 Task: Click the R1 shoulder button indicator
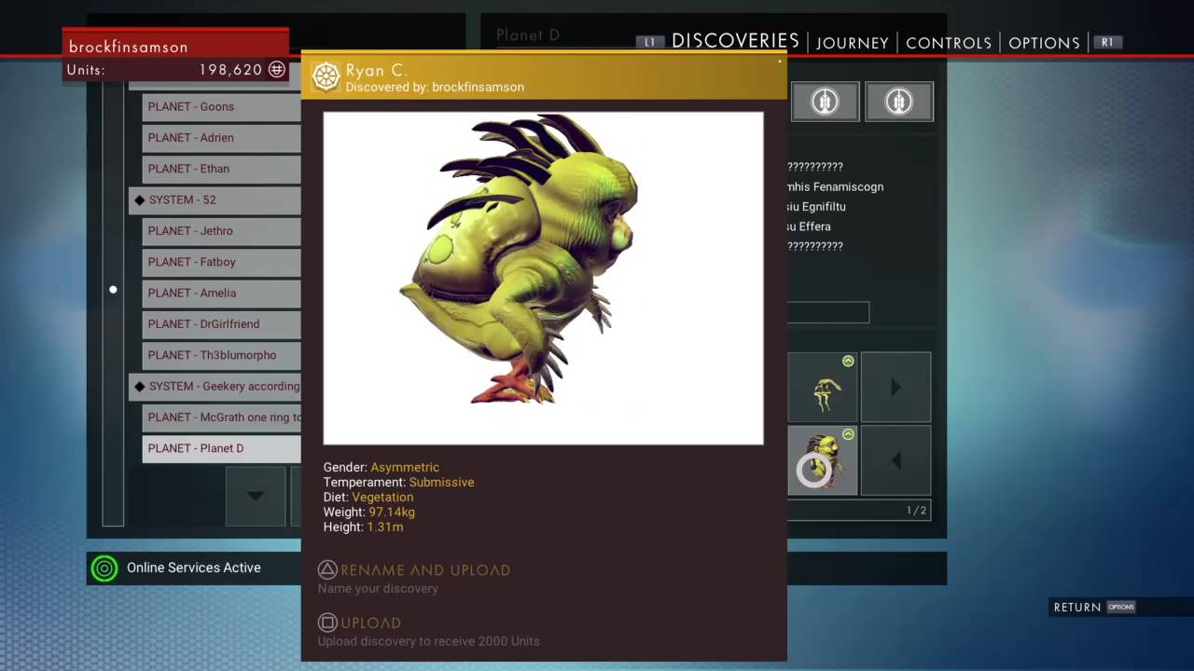tap(1107, 42)
